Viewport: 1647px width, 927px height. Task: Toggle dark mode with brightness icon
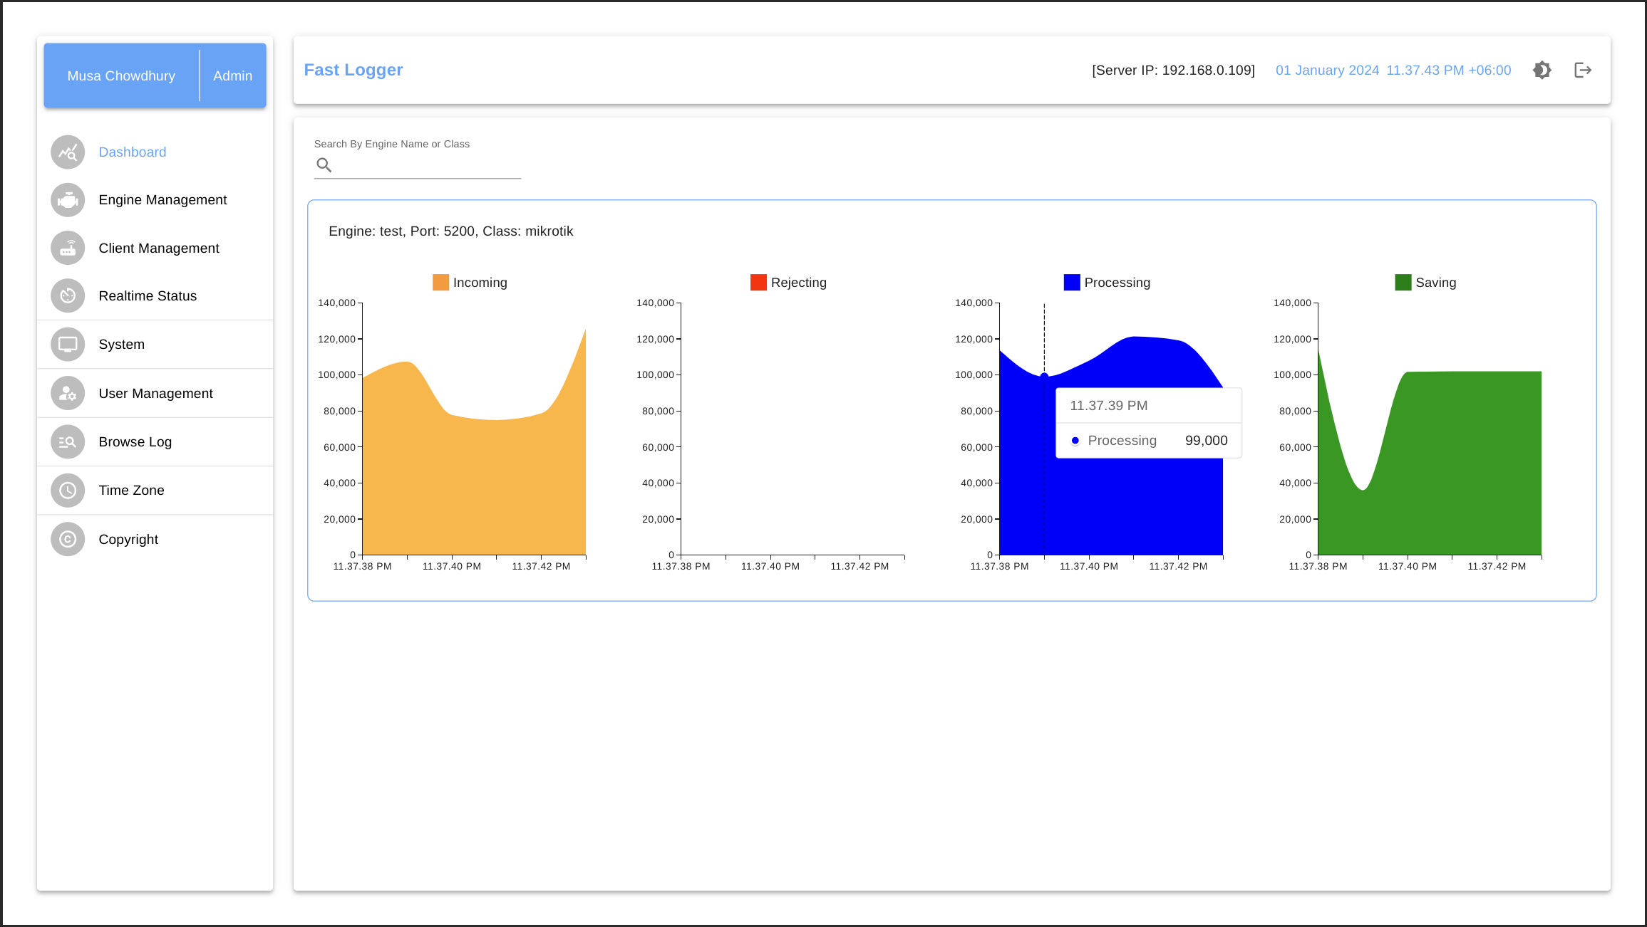click(1542, 70)
